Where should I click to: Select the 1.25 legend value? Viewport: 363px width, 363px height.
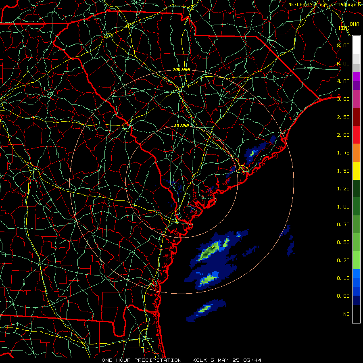pos(343,189)
